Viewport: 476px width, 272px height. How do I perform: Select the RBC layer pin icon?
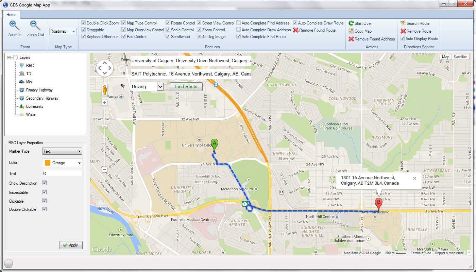tap(22, 66)
